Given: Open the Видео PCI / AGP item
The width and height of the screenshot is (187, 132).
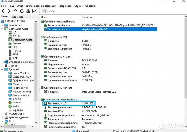Looking at the screenshot, I should pos(22,77).
